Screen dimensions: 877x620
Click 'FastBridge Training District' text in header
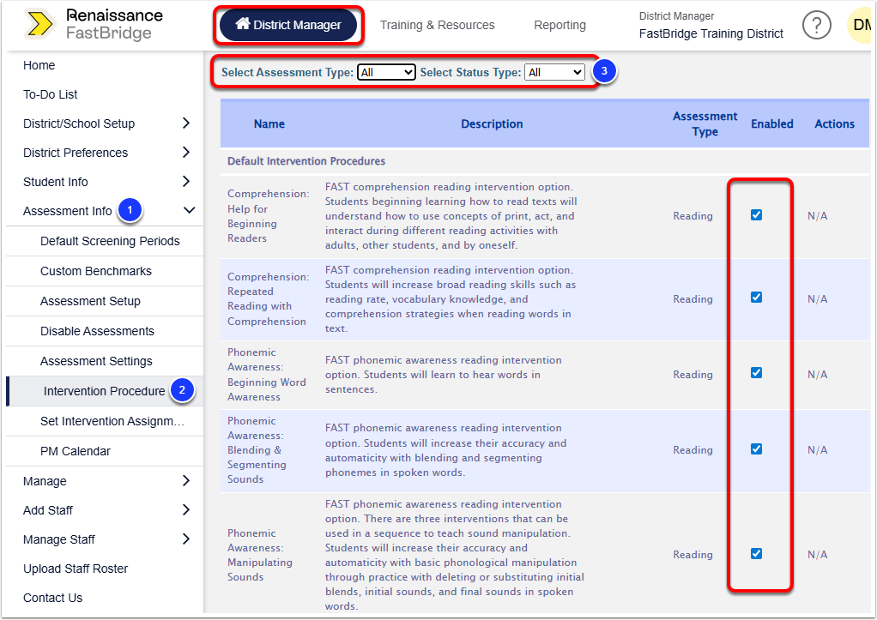[x=711, y=33]
